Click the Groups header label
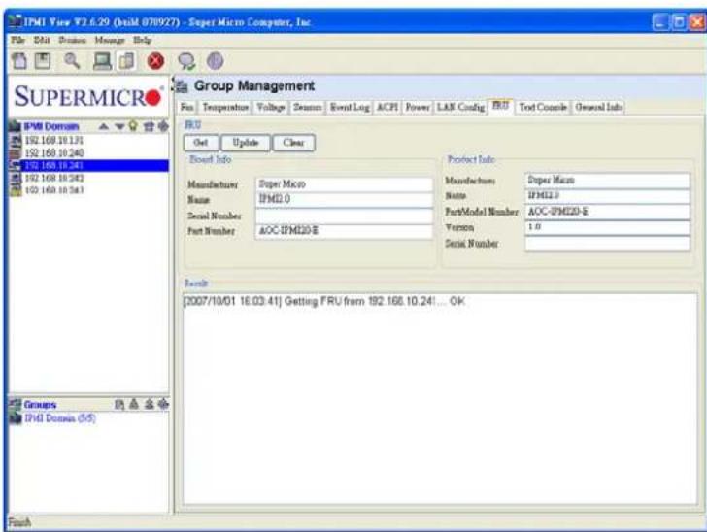This screenshot has height=532, width=707. (40, 405)
